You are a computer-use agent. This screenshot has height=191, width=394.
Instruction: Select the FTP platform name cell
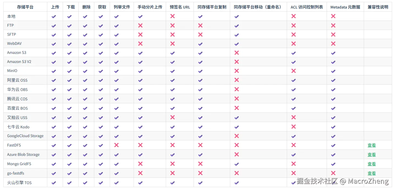point(25,25)
